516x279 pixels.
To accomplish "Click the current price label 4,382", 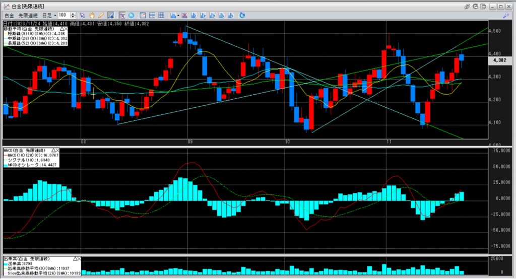I will click(499, 60).
